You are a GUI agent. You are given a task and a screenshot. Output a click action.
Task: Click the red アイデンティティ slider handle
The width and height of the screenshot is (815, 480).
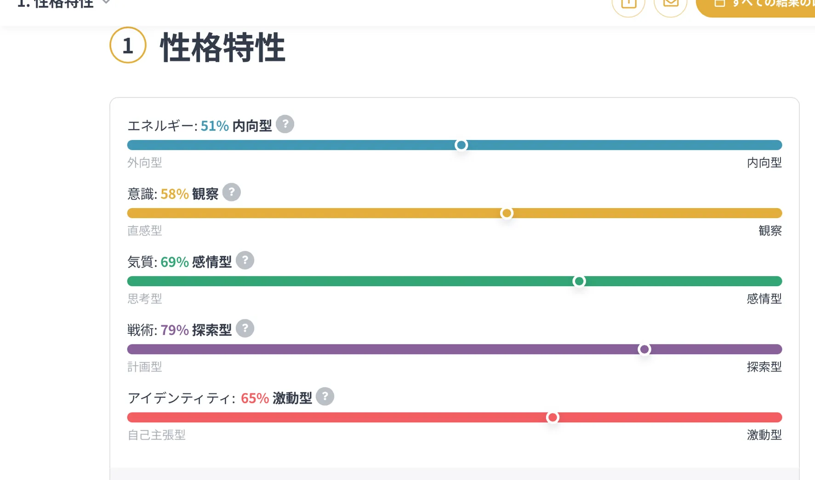click(x=553, y=418)
